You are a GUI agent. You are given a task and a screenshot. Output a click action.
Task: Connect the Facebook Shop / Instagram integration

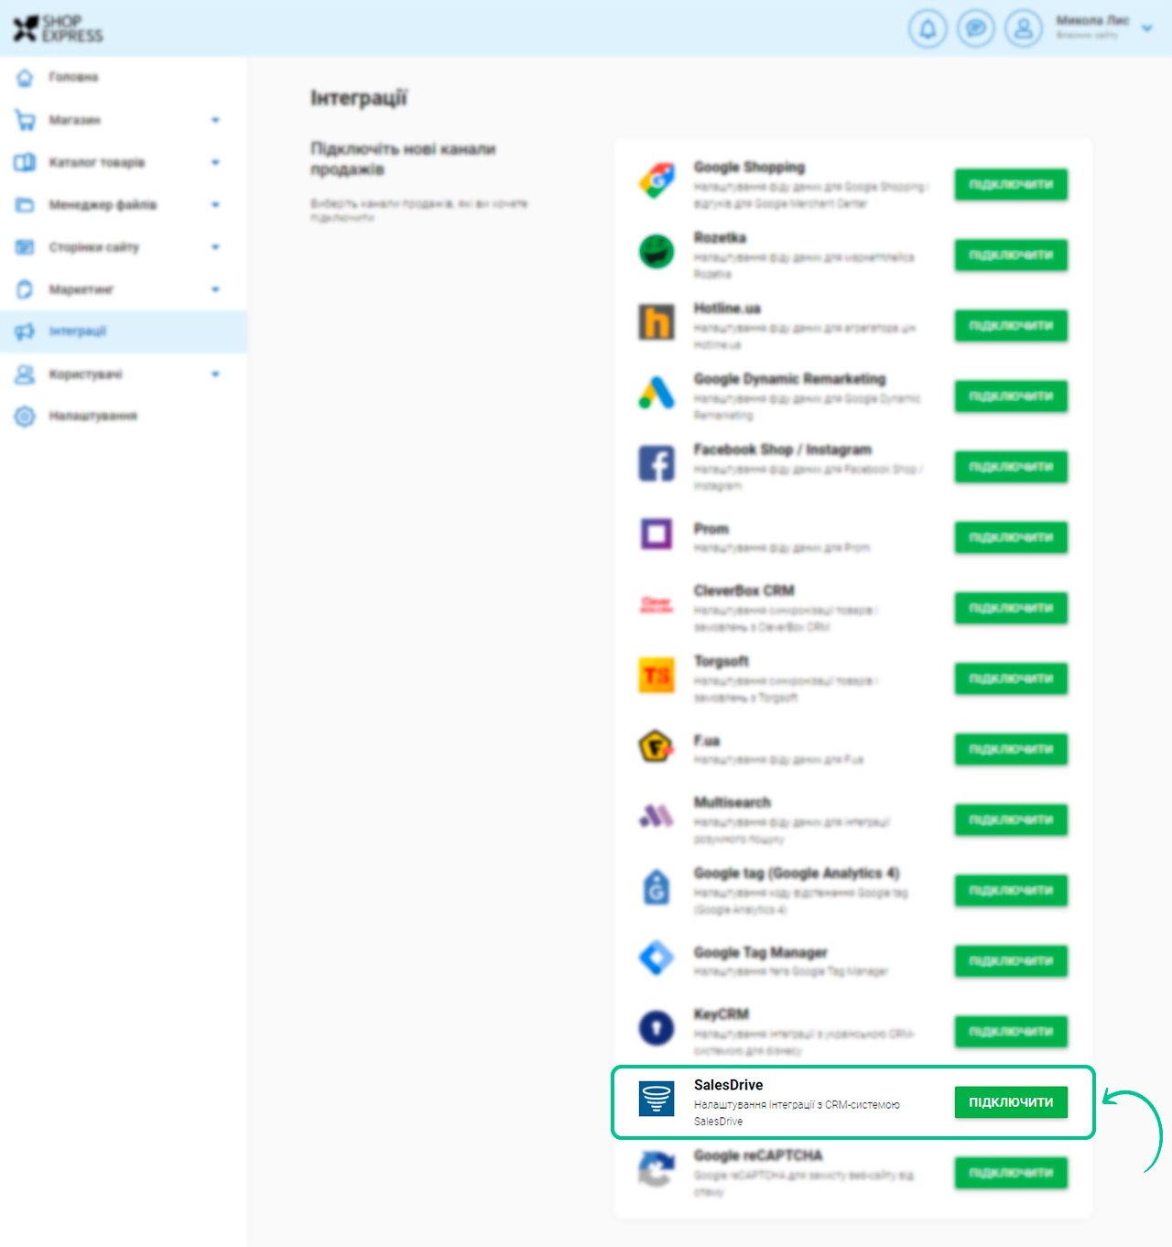click(1011, 467)
